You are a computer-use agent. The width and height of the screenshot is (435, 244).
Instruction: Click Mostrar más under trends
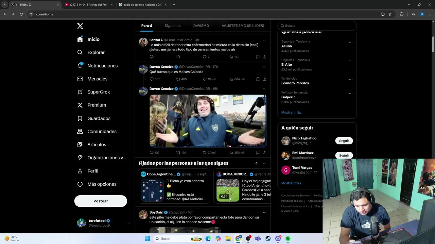click(x=291, y=113)
